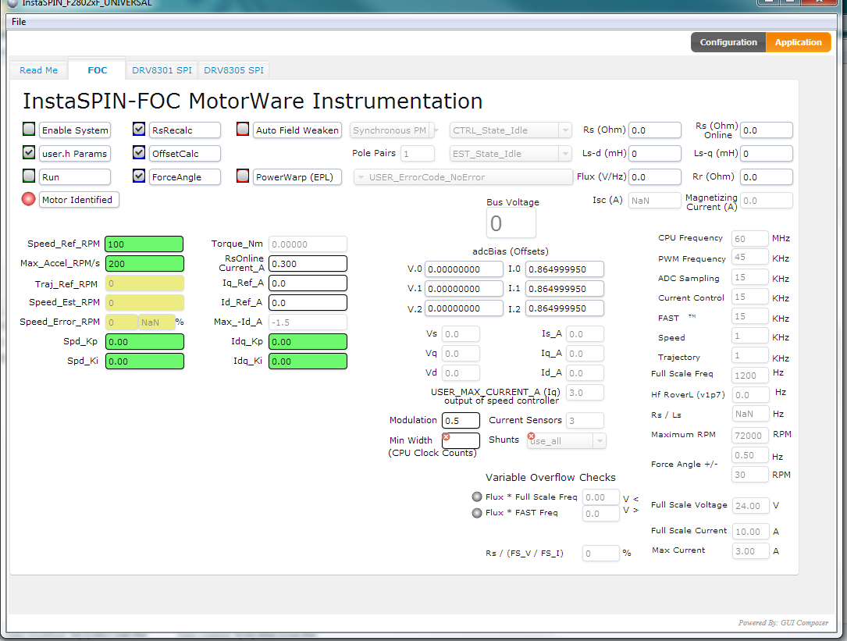Click the Idq_Ki input field
The image size is (847, 641).
pos(308,361)
